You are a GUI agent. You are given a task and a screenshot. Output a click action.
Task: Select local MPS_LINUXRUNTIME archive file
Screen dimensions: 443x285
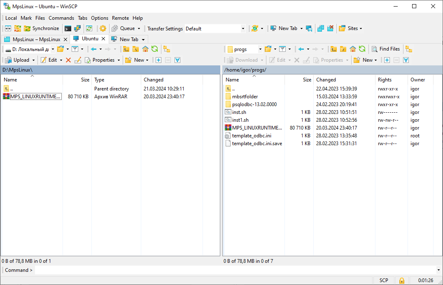point(35,97)
